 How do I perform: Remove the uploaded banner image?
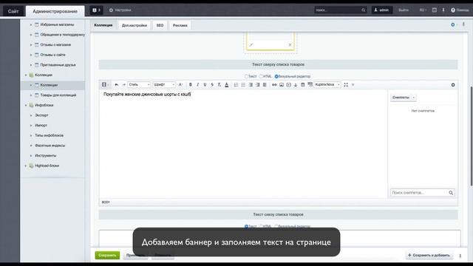pyautogui.click(x=290, y=45)
